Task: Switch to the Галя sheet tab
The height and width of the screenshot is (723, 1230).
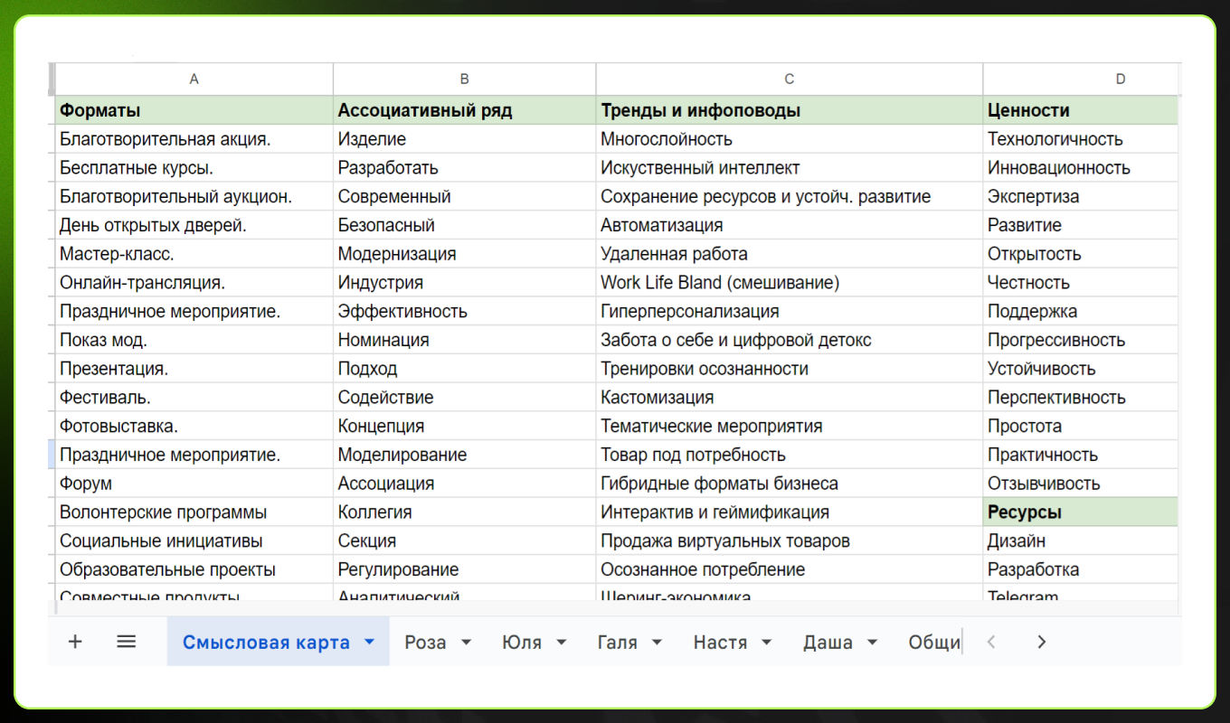Action: (617, 643)
